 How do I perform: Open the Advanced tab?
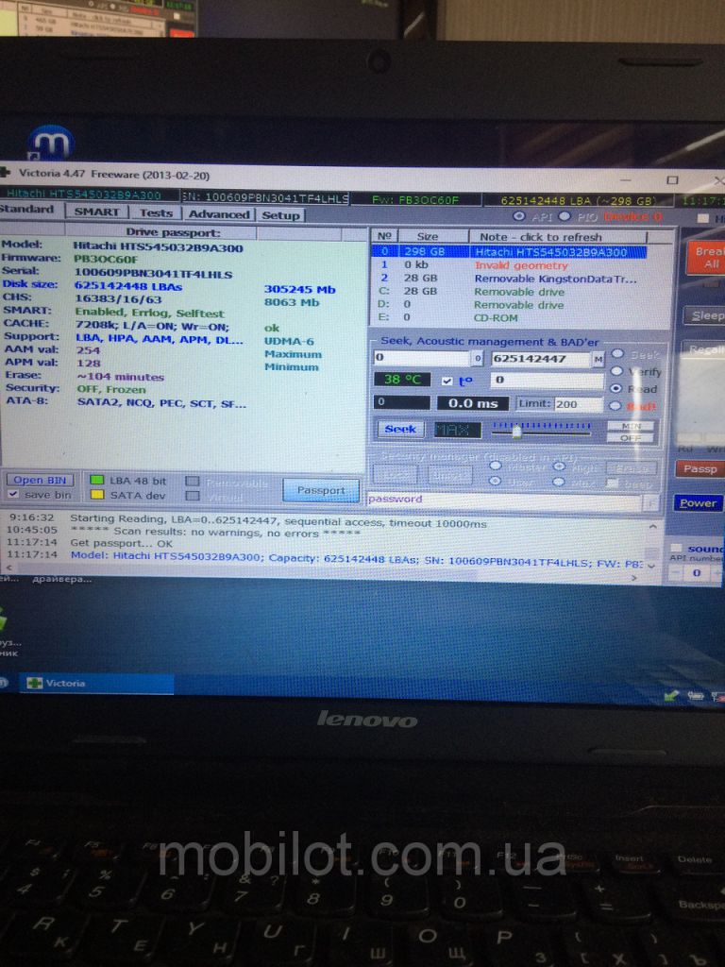click(219, 214)
